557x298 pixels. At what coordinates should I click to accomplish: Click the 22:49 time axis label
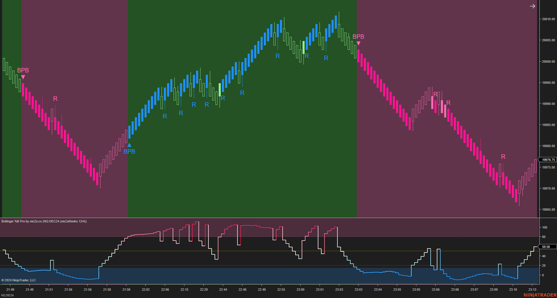[262, 290]
